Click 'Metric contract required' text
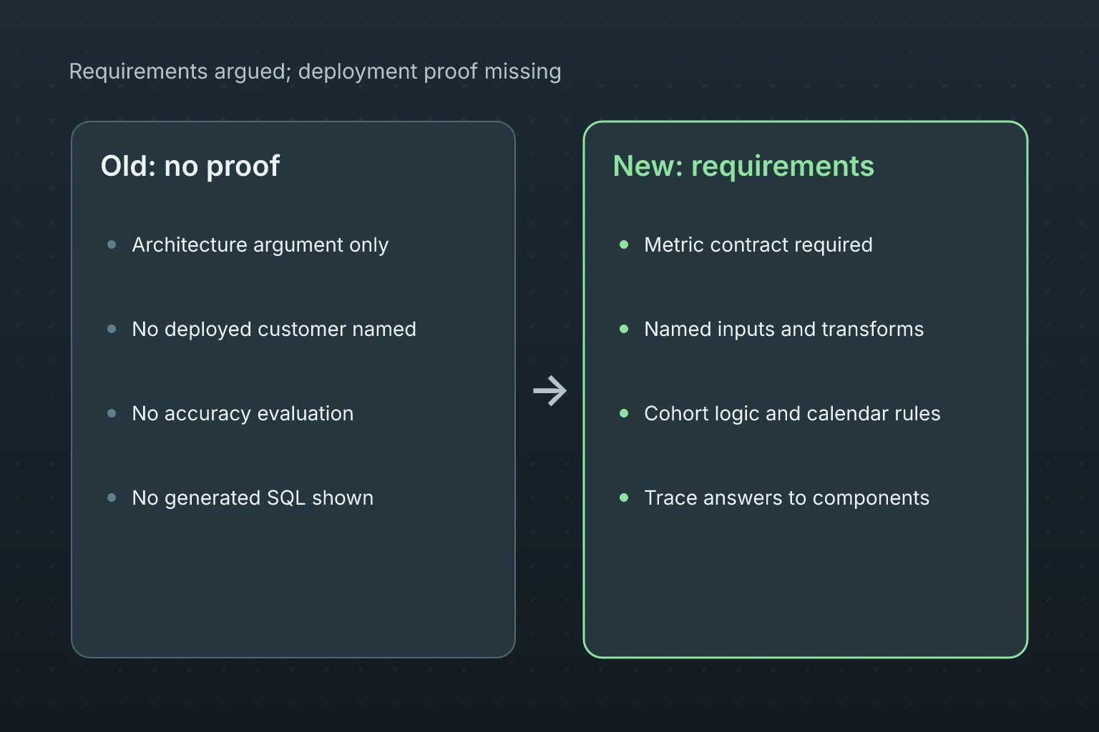 click(758, 245)
